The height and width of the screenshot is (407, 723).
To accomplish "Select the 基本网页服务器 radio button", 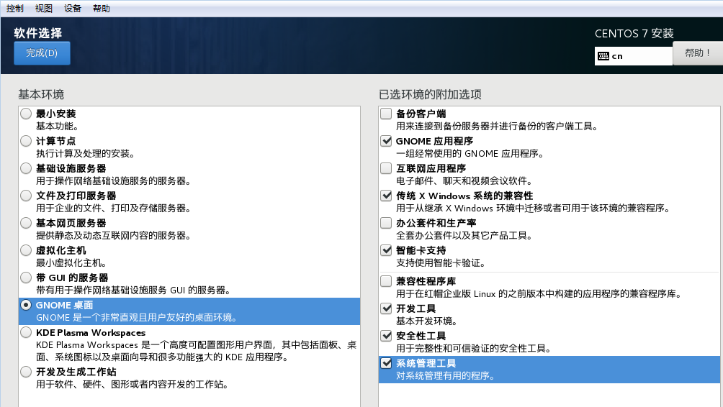I will tap(26, 223).
